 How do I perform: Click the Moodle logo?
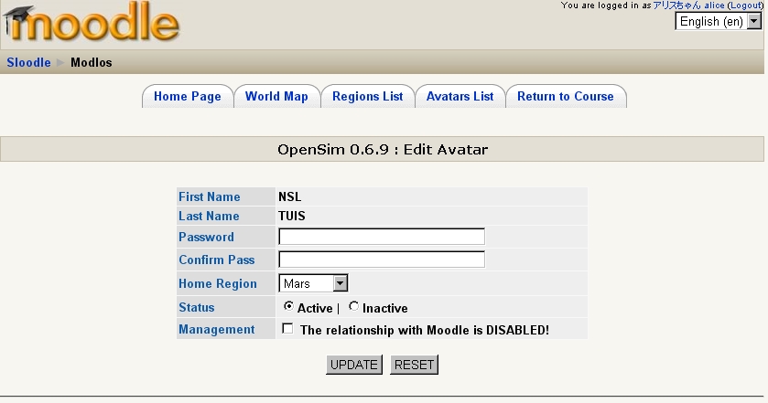click(x=90, y=25)
